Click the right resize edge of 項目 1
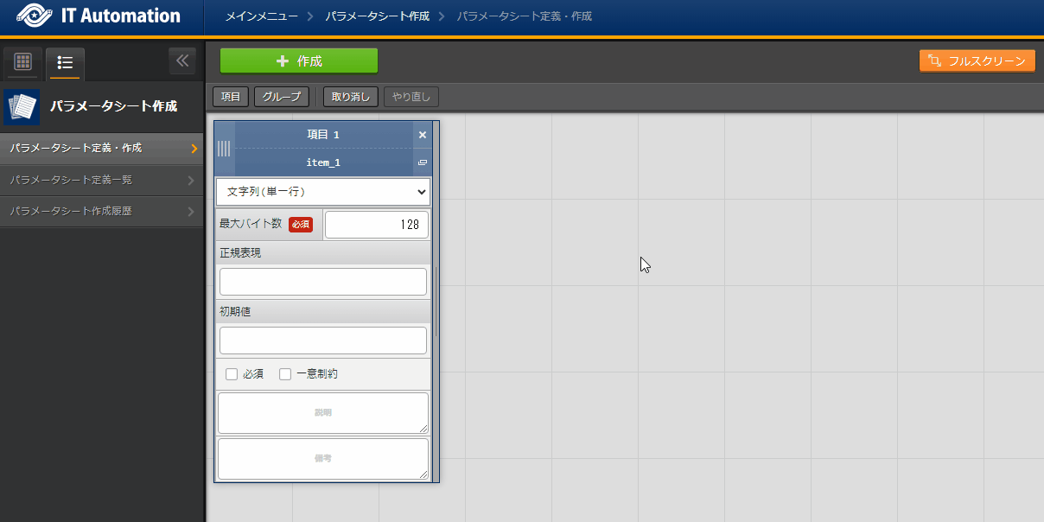This screenshot has width=1044, height=522. 436,302
